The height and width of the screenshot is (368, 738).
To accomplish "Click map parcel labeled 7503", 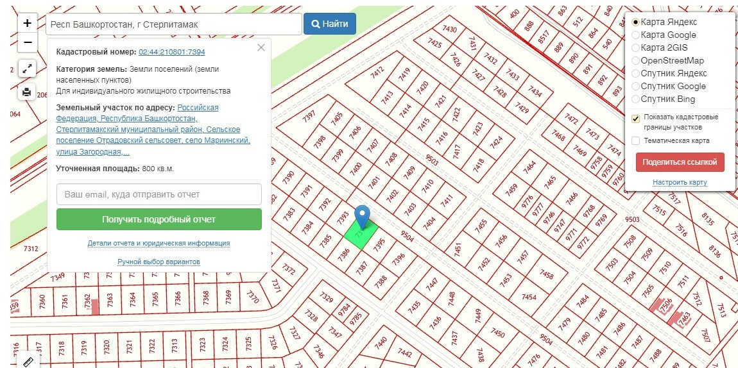I will pyautogui.click(x=612, y=265).
